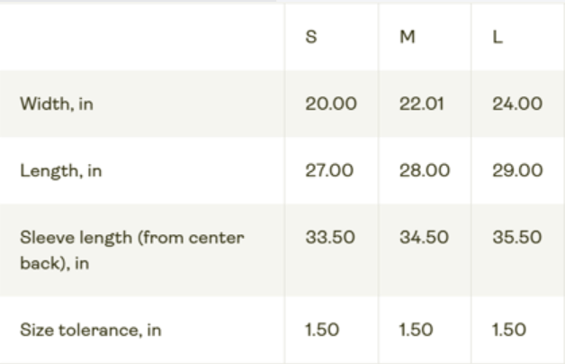Select width value 20.00 for S
Viewport: 565px width, 364px height.
point(331,104)
